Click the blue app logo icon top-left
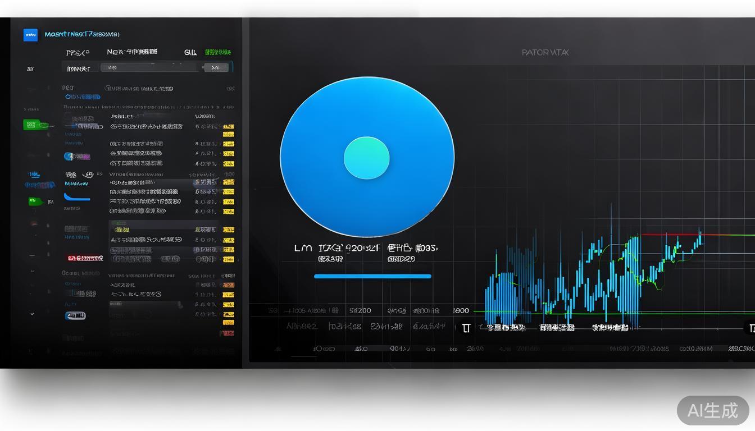 coord(30,35)
